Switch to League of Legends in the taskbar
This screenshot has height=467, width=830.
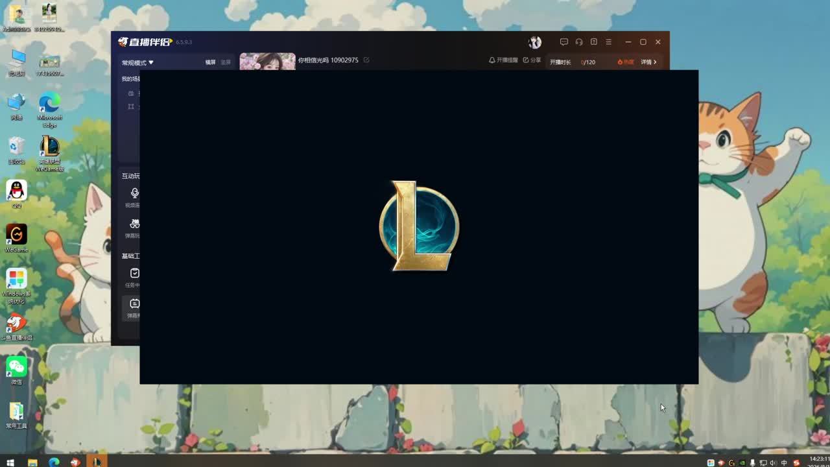97,462
